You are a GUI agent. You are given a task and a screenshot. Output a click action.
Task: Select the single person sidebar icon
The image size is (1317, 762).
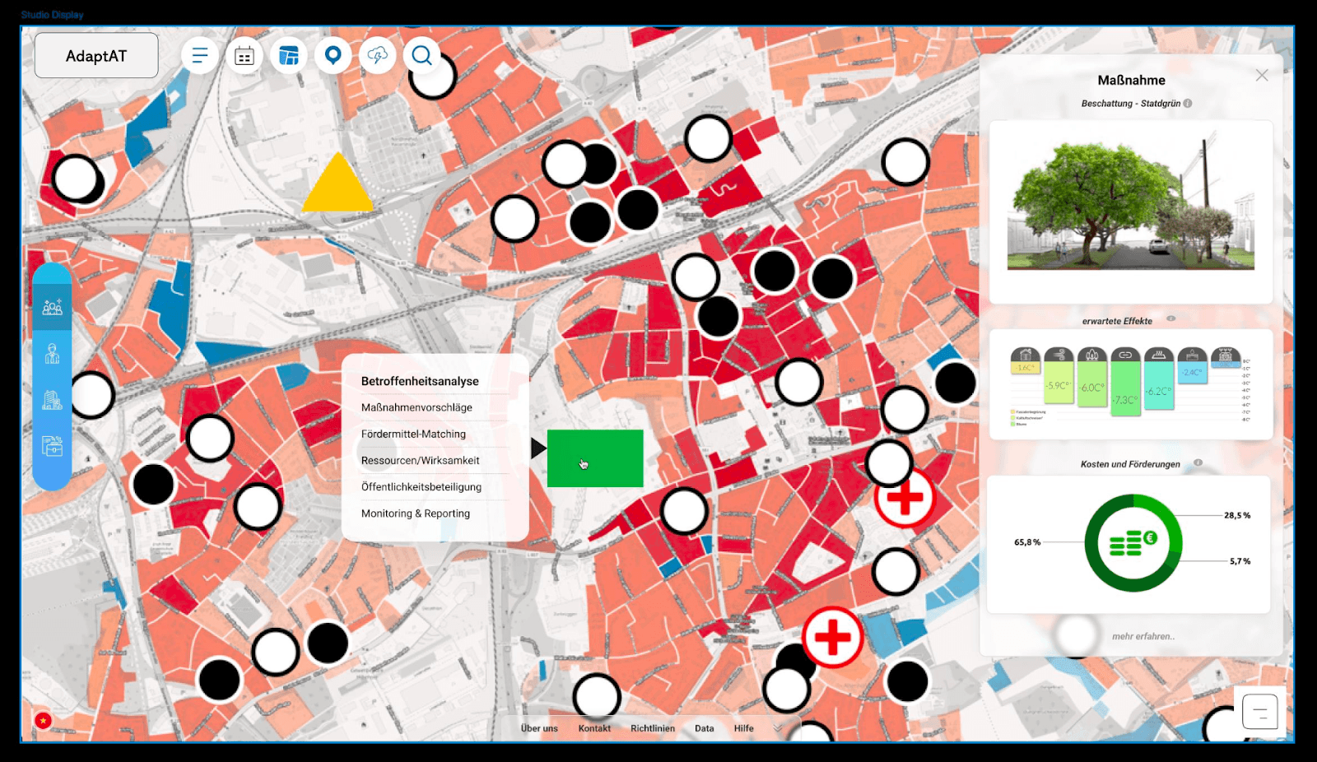click(52, 354)
